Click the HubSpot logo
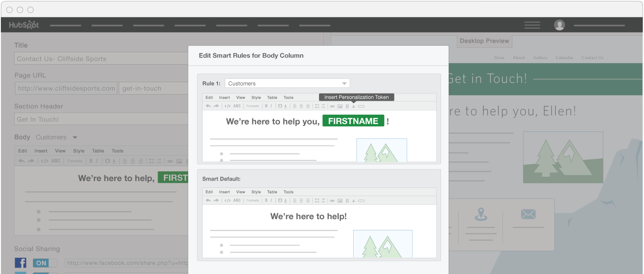This screenshot has height=274, width=644. 24,25
